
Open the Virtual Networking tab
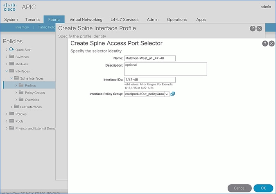(86, 20)
